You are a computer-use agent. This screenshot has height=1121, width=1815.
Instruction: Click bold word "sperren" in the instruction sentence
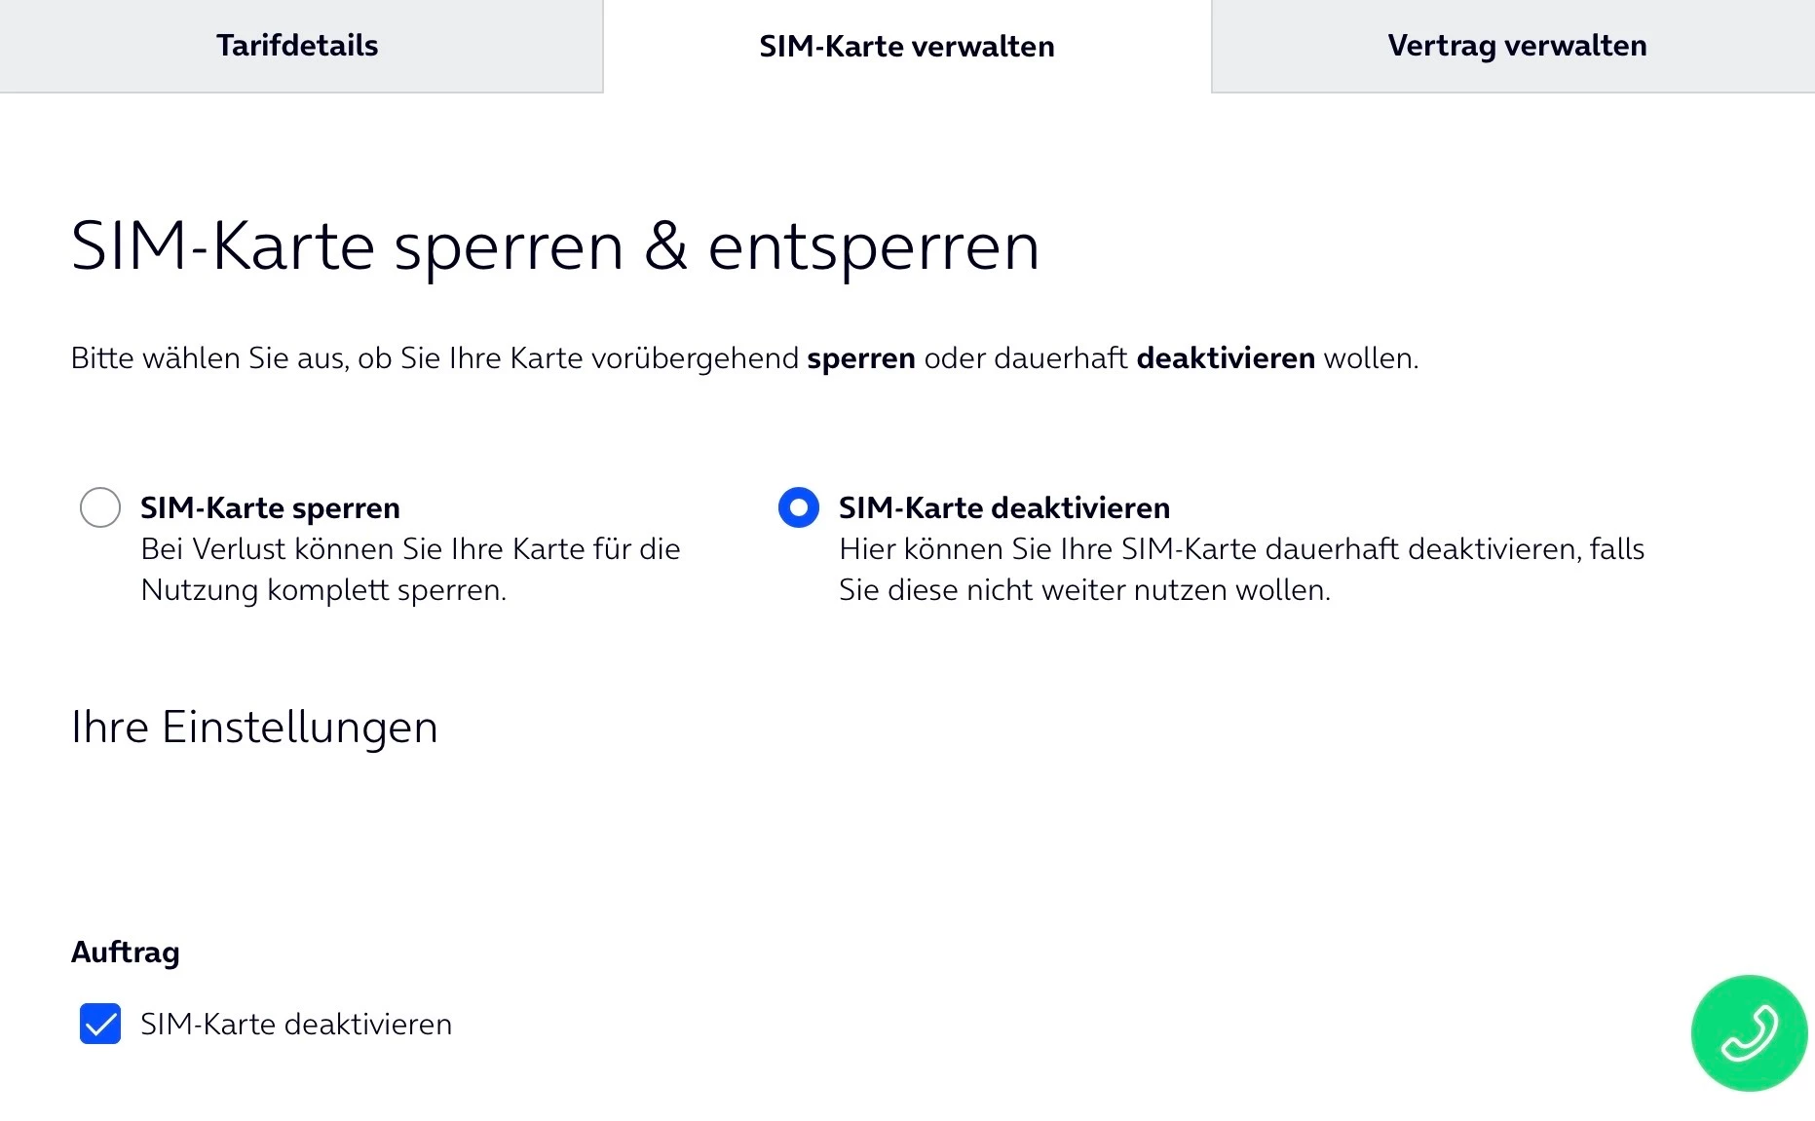tap(860, 358)
